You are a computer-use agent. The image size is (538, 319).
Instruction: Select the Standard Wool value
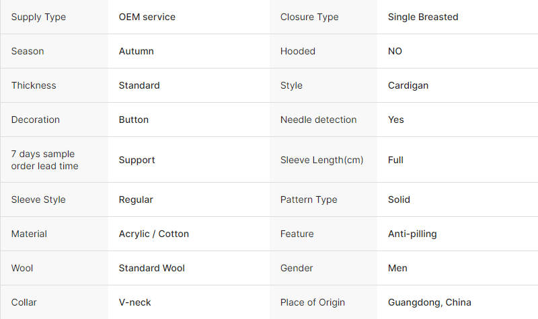[x=151, y=268]
